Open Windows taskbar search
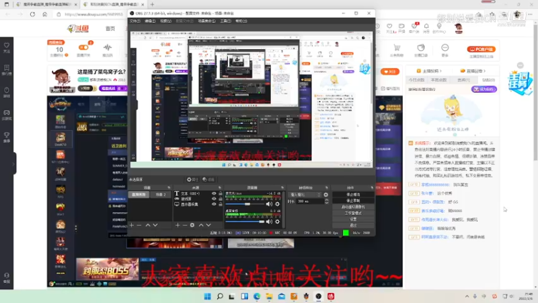 [220, 296]
